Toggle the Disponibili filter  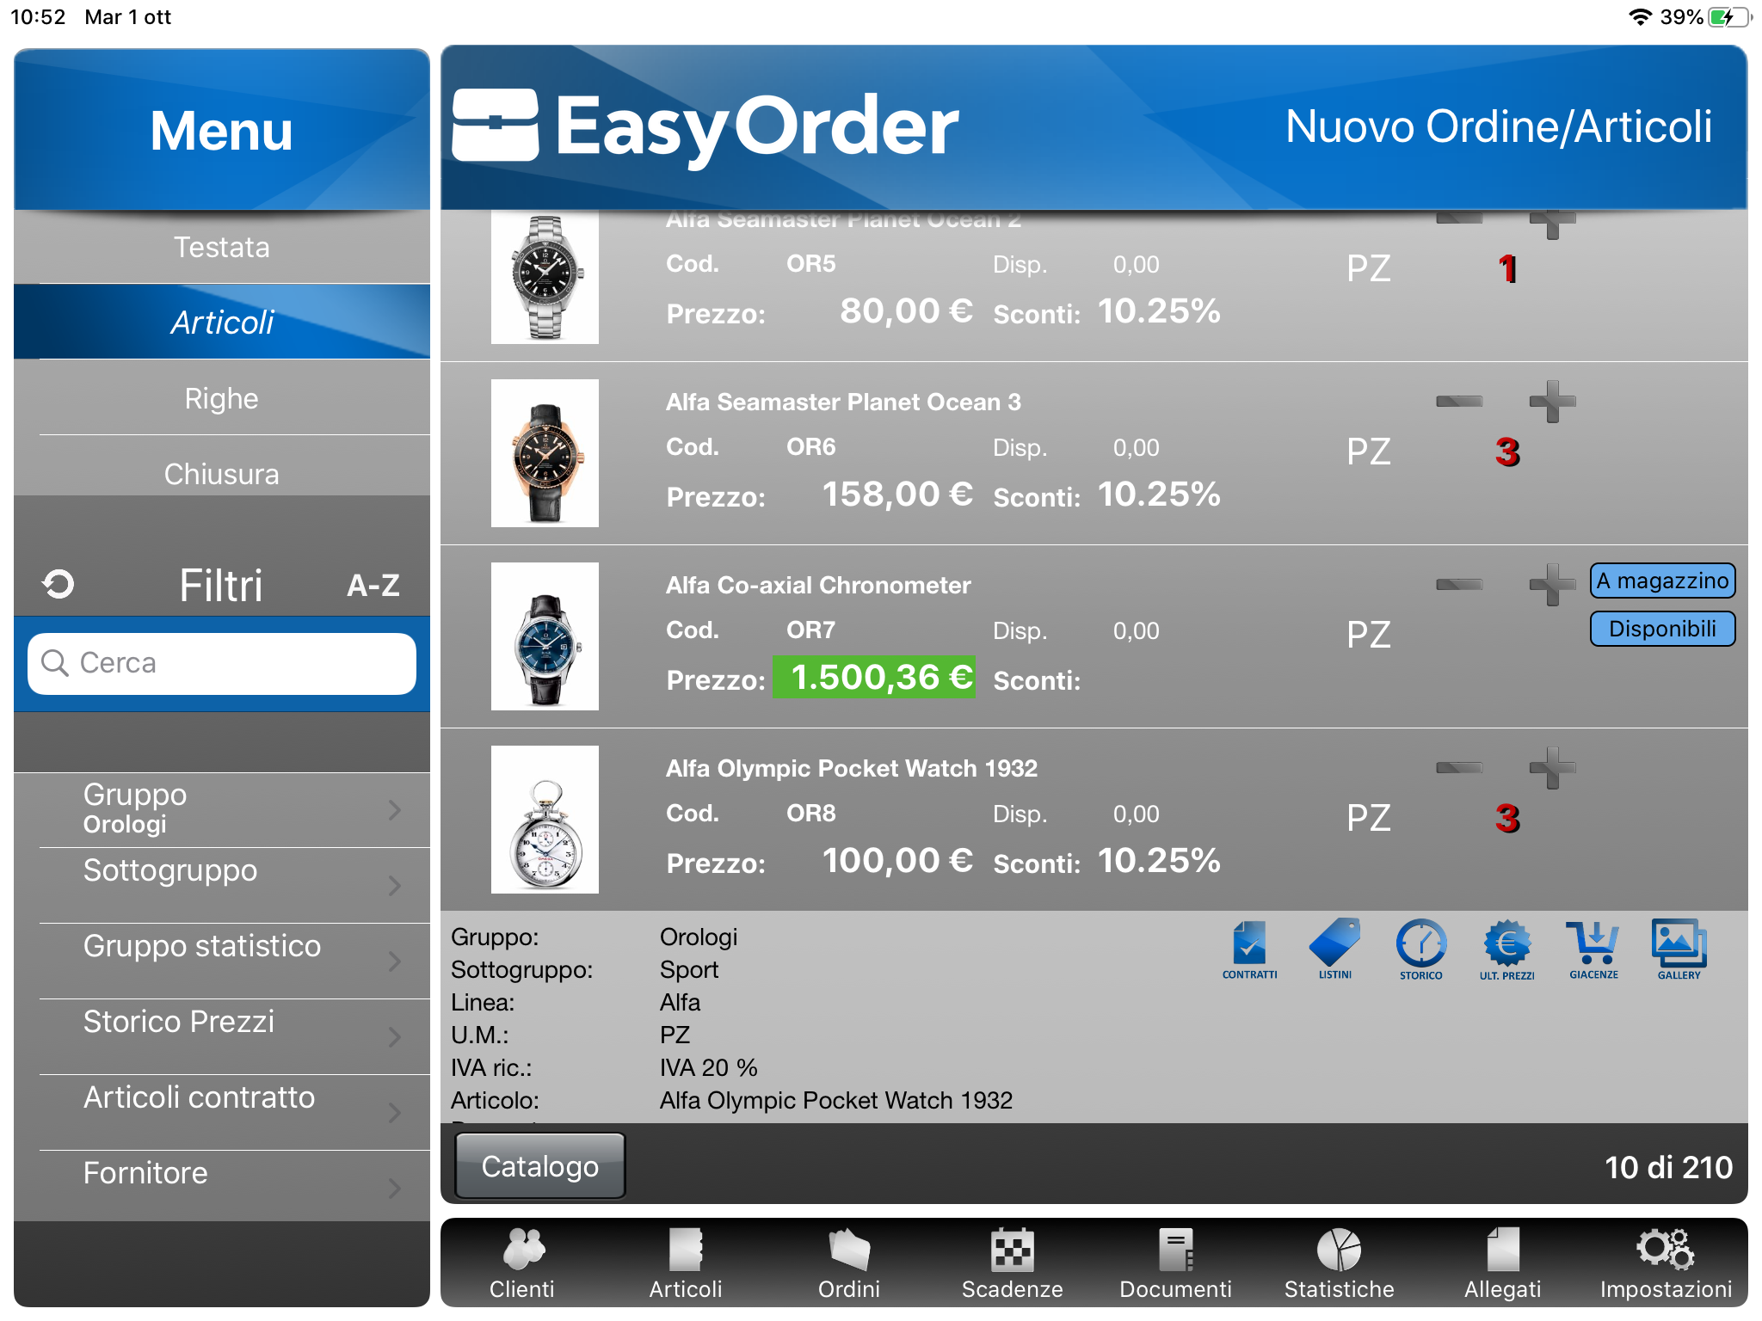(x=1661, y=629)
